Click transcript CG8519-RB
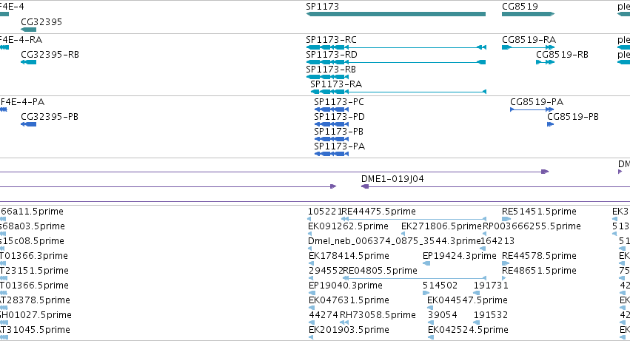The image size is (630, 341). point(545,62)
